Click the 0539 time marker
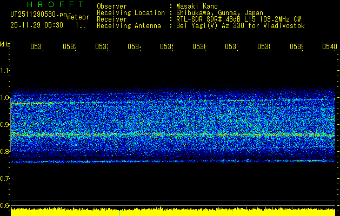 297,47
